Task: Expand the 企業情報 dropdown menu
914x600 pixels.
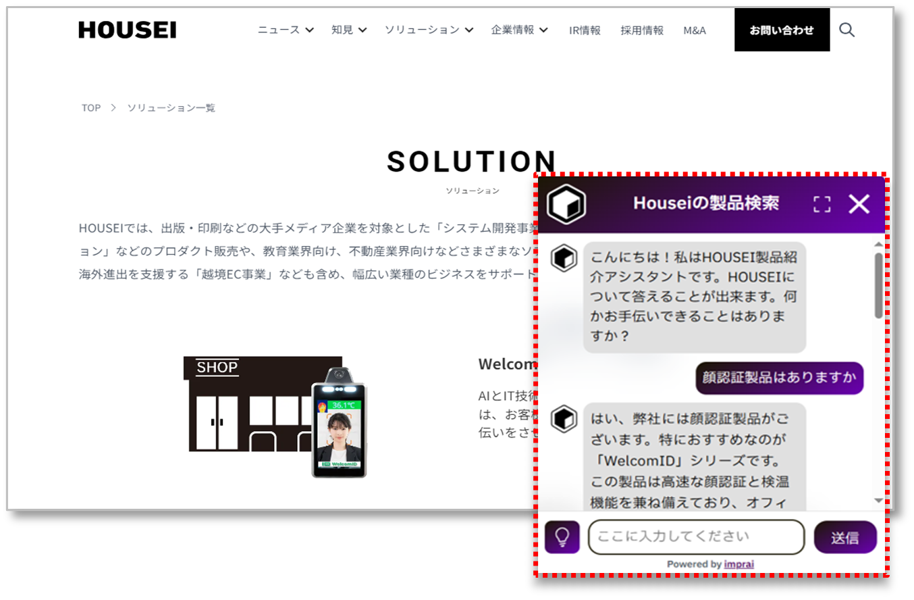Action: 519,30
